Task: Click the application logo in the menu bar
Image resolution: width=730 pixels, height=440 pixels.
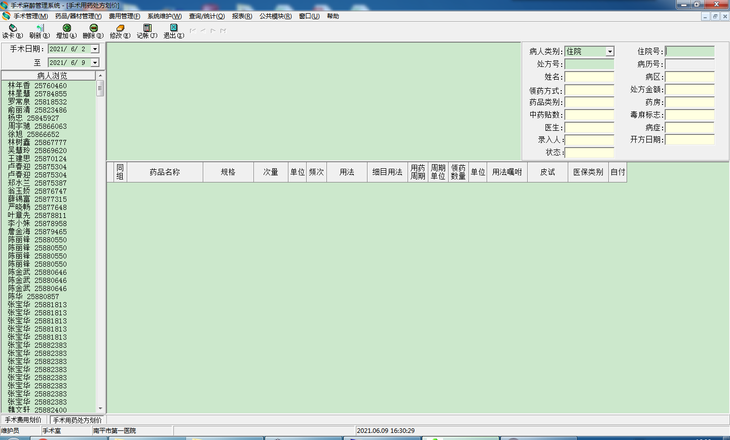Action: tap(6, 16)
